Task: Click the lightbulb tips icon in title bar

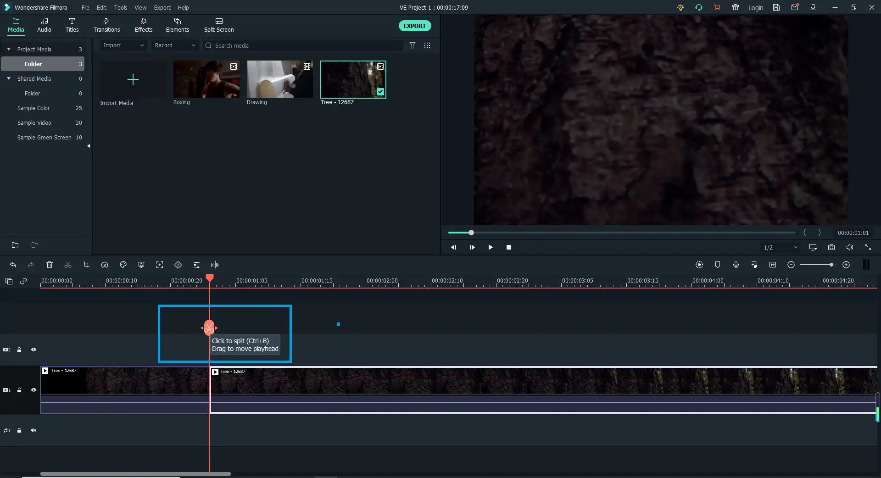Action: pos(680,7)
